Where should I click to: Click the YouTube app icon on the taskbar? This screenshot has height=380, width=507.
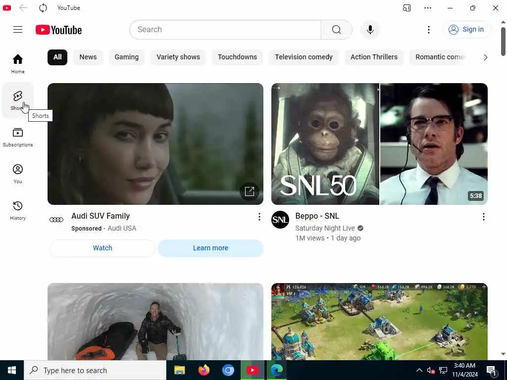point(252,370)
